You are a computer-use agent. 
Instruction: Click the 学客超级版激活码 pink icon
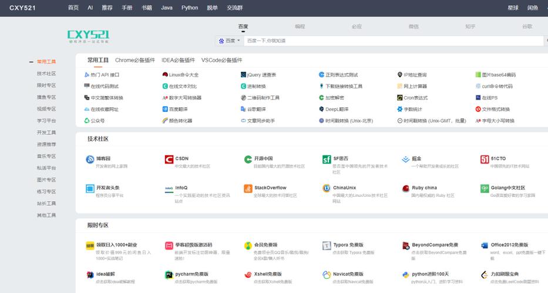(x=169, y=246)
